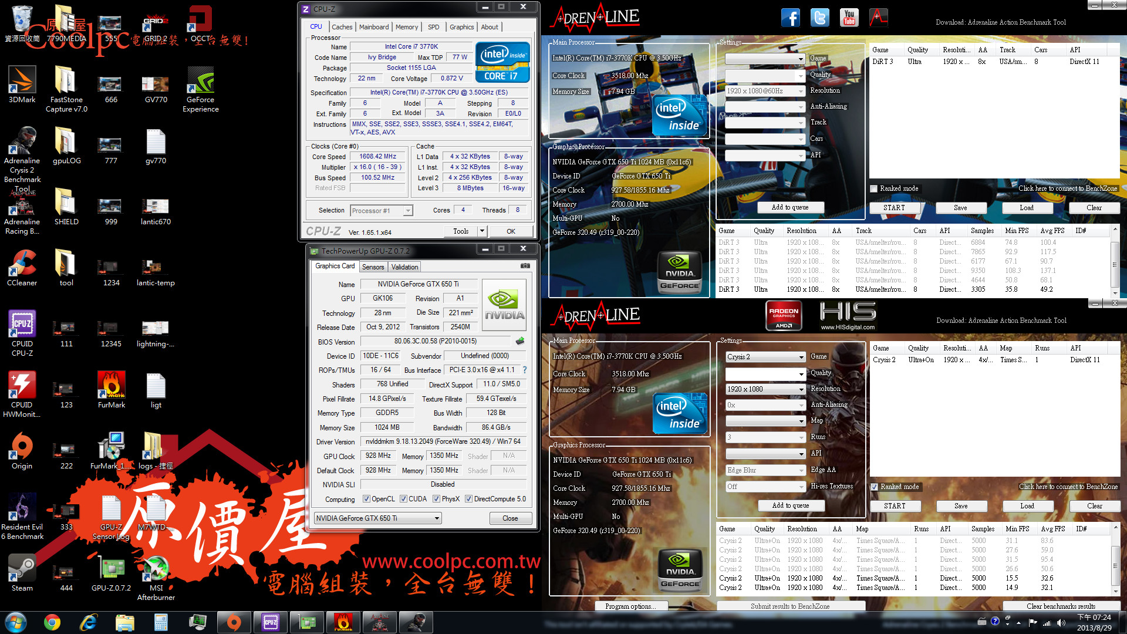Open MSI Afterburner desktop shortcut
Image resolution: width=1127 pixels, height=634 pixels.
[156, 569]
